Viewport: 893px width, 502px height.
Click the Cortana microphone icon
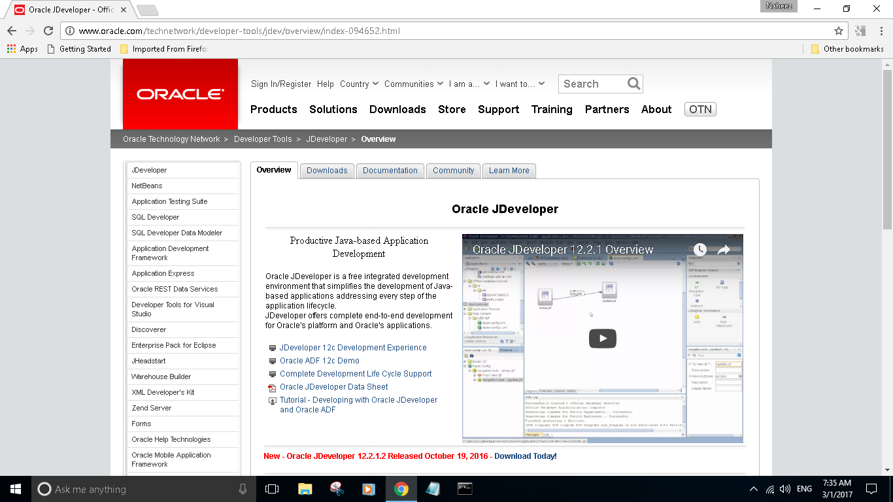pos(243,489)
